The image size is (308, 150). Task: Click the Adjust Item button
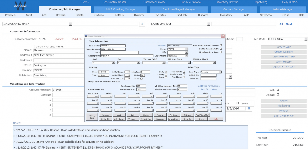coord(146,119)
